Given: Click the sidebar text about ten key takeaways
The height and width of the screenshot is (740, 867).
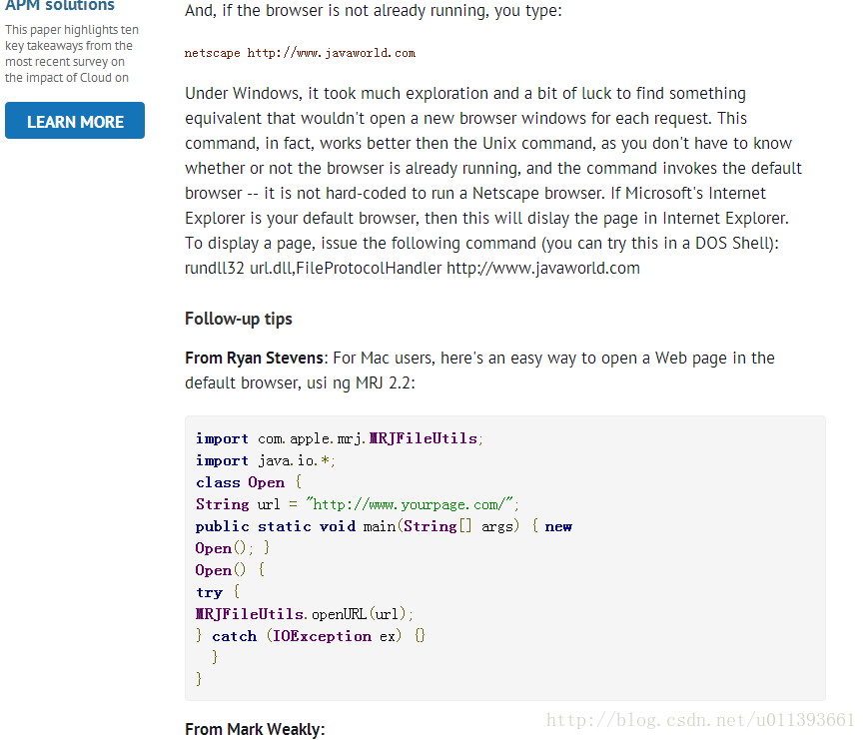Looking at the screenshot, I should tap(72, 54).
